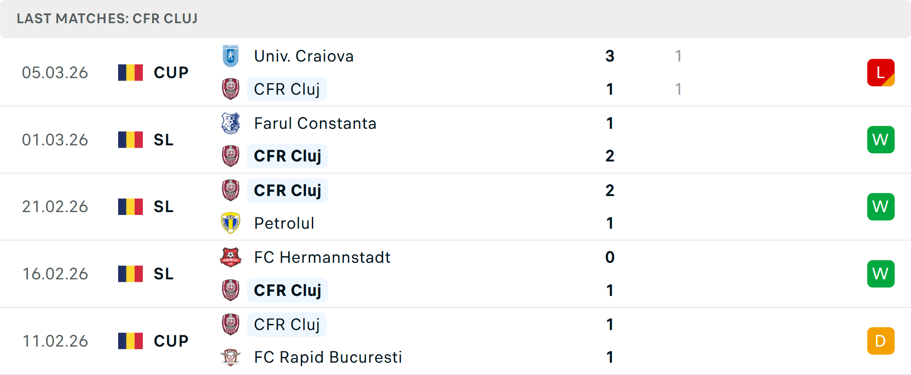This screenshot has height=375, width=911.
Task: Click SL league label for 16.02.26 match
Action: (164, 274)
